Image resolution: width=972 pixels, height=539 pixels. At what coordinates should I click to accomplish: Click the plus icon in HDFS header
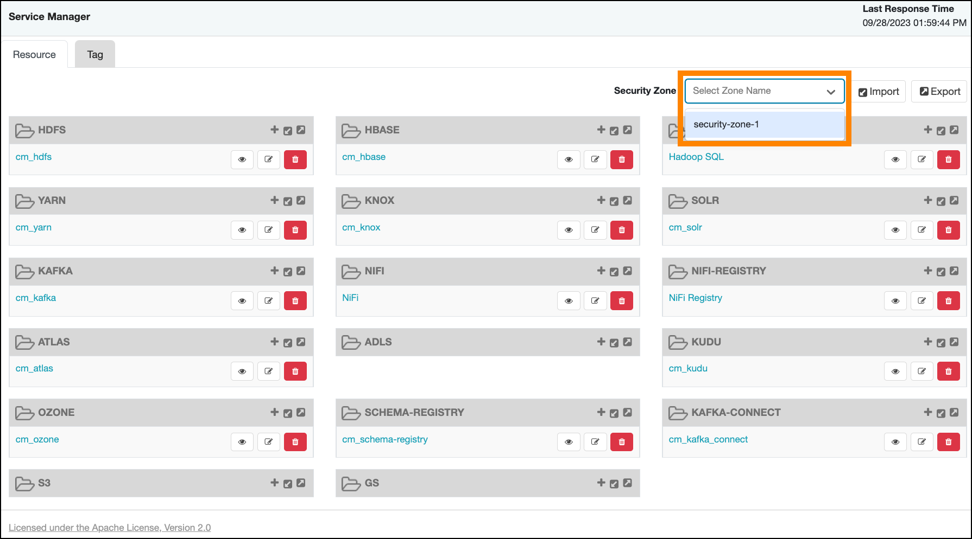[x=274, y=130]
